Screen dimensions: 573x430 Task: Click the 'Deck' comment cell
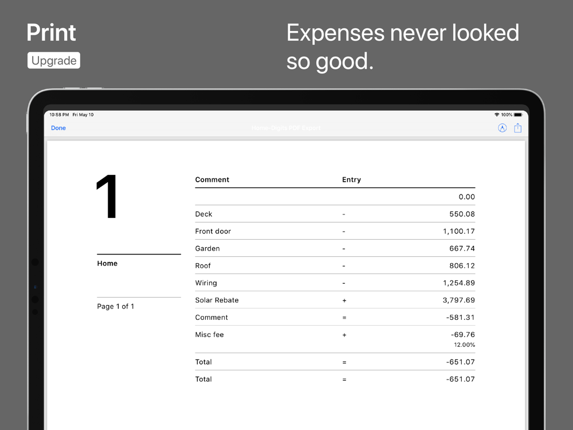click(x=203, y=214)
